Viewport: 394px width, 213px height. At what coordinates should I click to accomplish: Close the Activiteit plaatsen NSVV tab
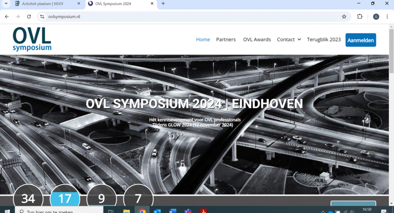79,3
